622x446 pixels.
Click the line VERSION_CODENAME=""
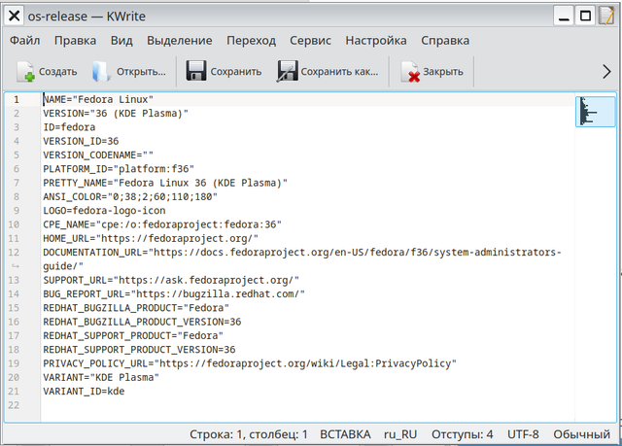click(98, 155)
